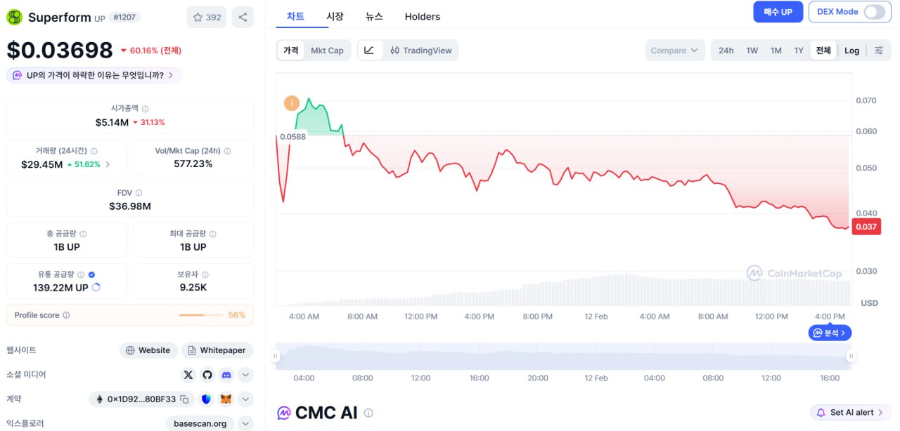Click left handle of chart range slider
900x431 pixels.
pyautogui.click(x=276, y=357)
